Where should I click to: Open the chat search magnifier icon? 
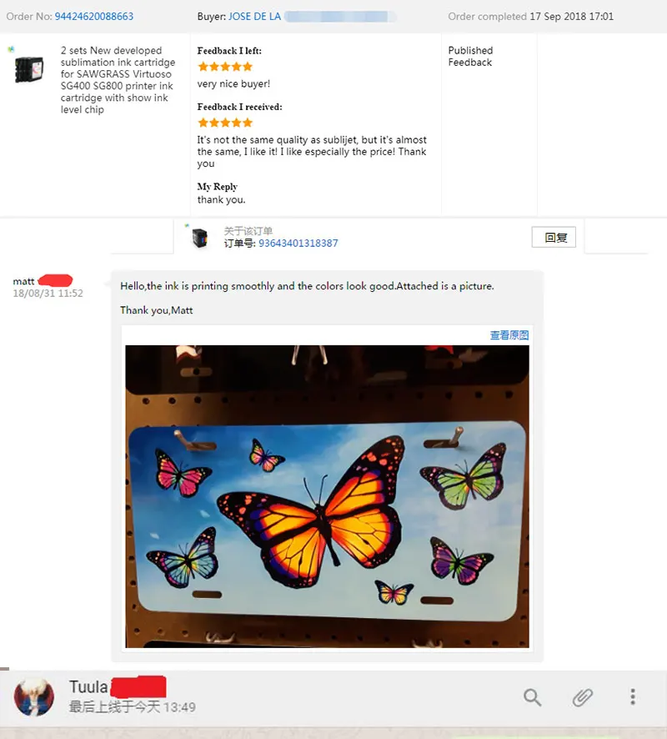(532, 697)
